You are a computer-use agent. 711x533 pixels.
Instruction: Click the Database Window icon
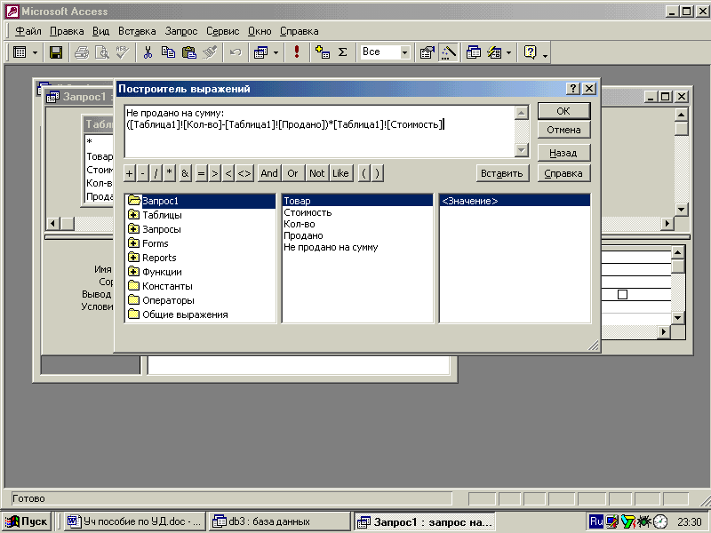pos(474,52)
